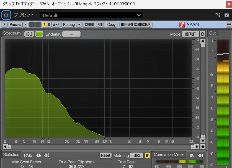Screen dimensions: 232x168
Task: Click the SOLO button
Action: tap(101, 25)
